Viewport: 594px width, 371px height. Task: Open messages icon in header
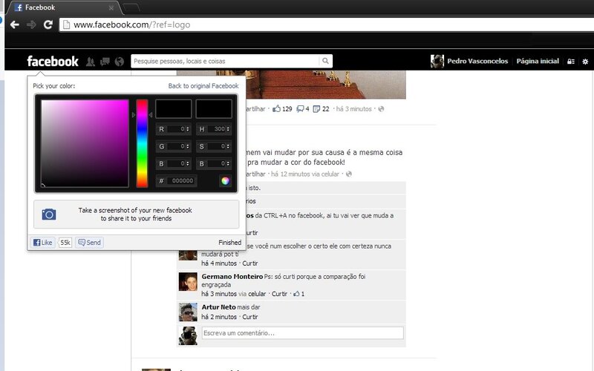pyautogui.click(x=105, y=62)
